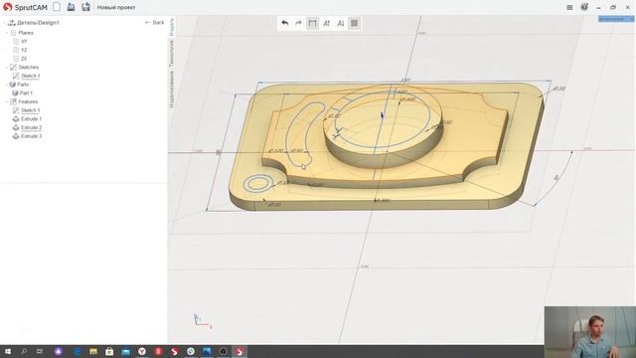Click the Extrude 1 feature icon
This screenshot has height=358, width=636.
pyautogui.click(x=16, y=119)
